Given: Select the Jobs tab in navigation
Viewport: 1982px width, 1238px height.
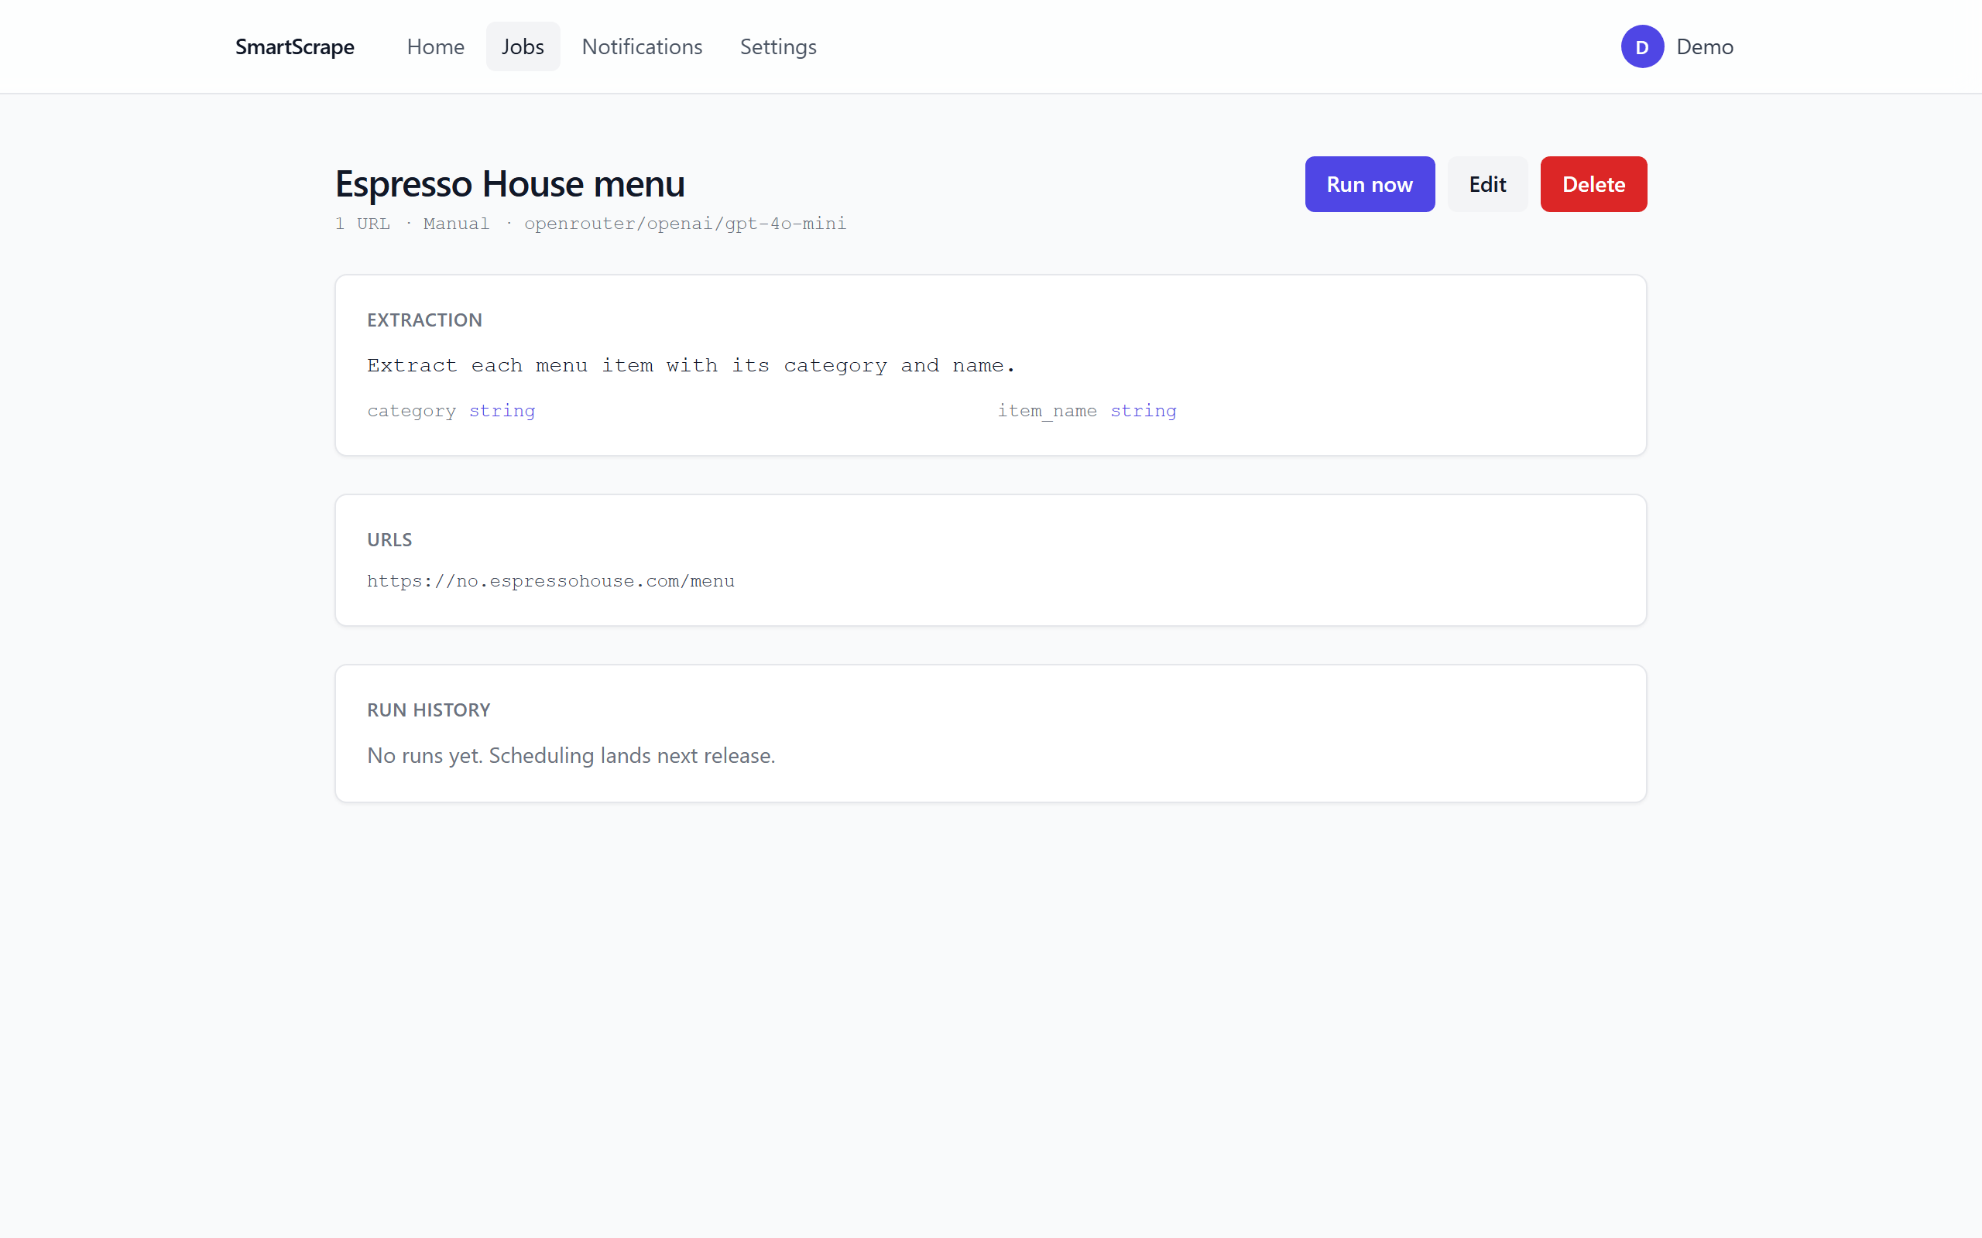Looking at the screenshot, I should pos(523,46).
